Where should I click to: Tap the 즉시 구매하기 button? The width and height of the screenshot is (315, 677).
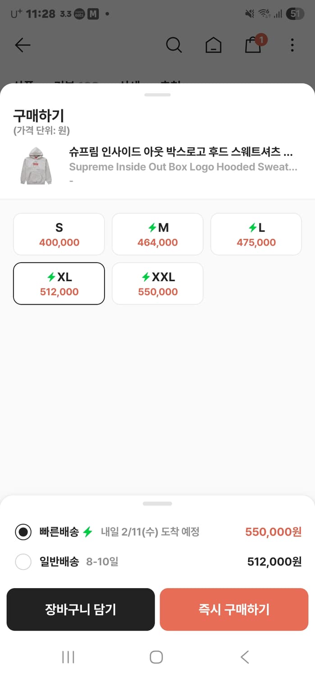(x=234, y=610)
